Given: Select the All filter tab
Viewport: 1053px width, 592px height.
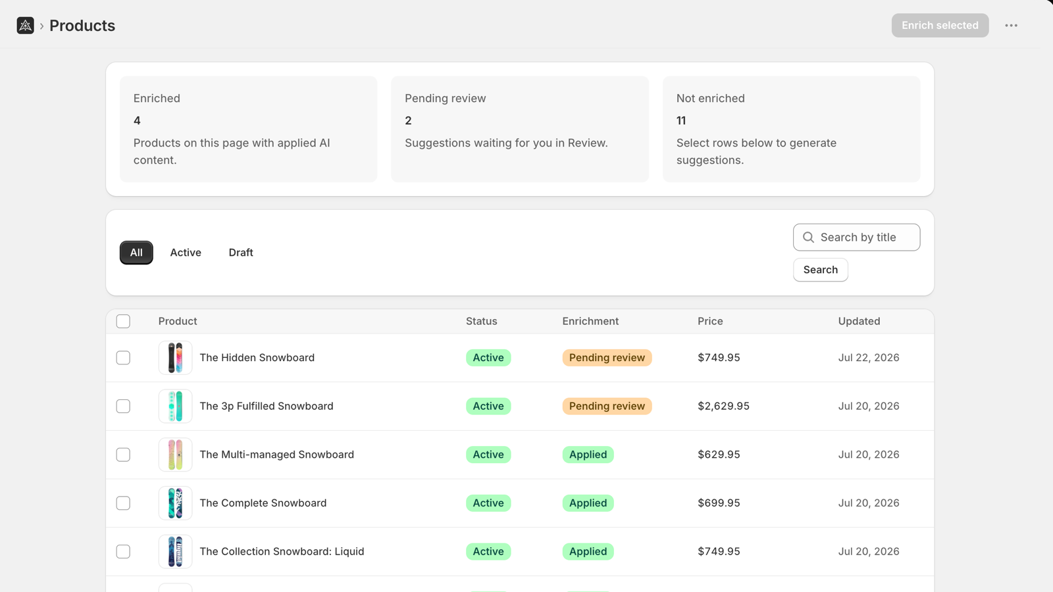Looking at the screenshot, I should point(136,253).
